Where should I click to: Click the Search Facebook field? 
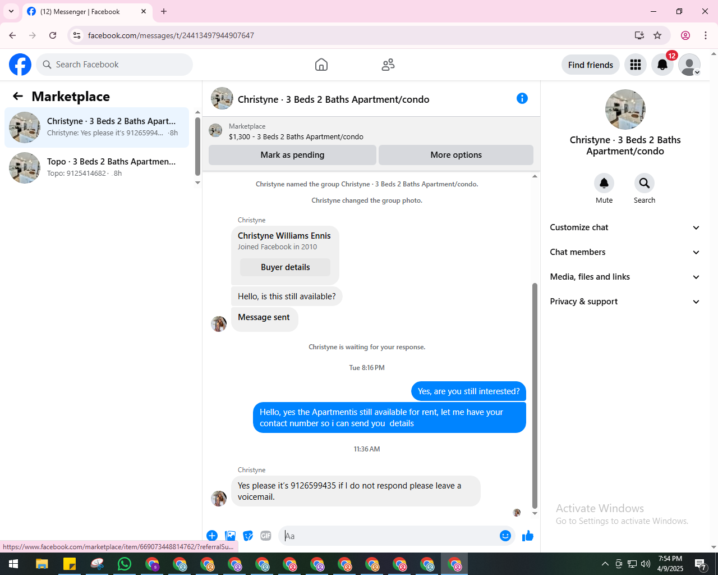pyautogui.click(x=114, y=65)
